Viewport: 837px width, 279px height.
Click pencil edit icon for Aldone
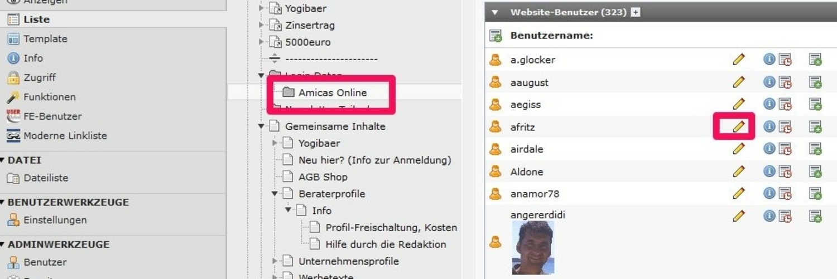pos(739,171)
